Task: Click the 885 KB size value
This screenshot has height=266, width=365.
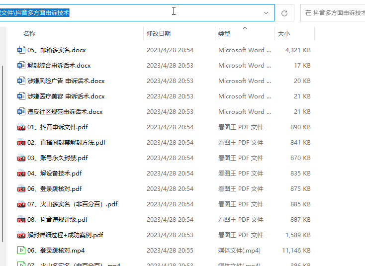Action: click(x=300, y=204)
